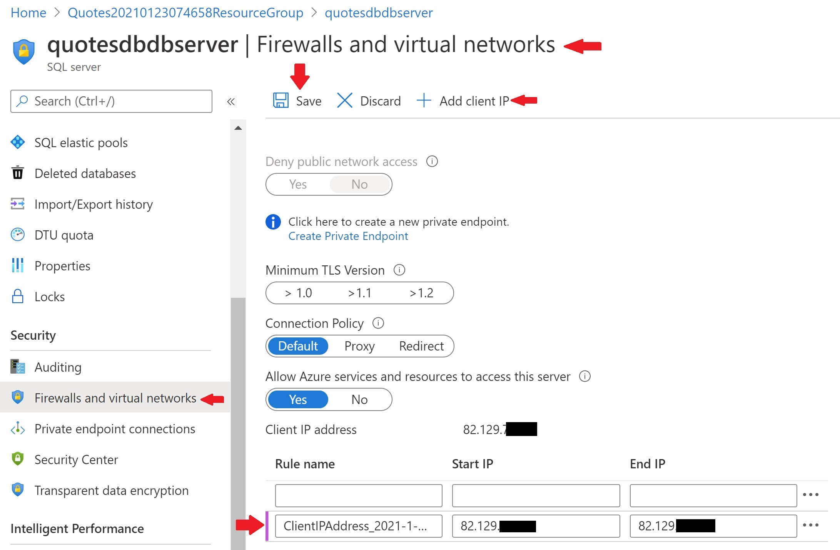
Task: Open info tooltip for Allow Azure services
Action: click(x=585, y=376)
